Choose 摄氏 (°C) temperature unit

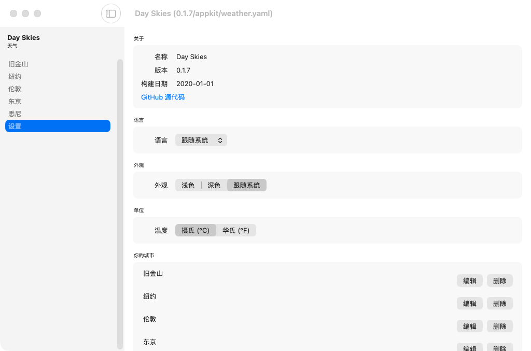click(x=195, y=230)
